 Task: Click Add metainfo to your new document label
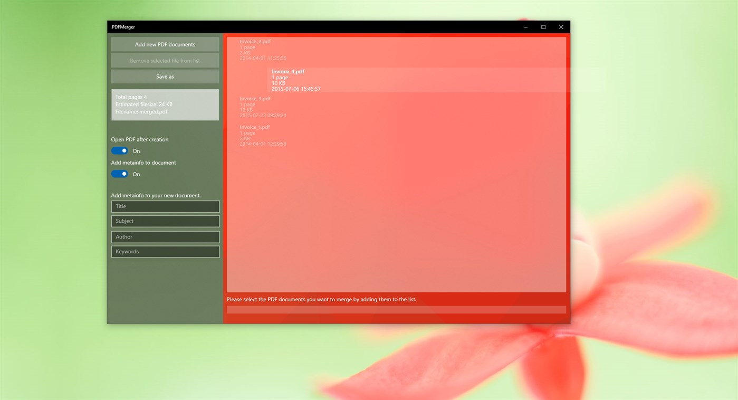click(x=156, y=195)
